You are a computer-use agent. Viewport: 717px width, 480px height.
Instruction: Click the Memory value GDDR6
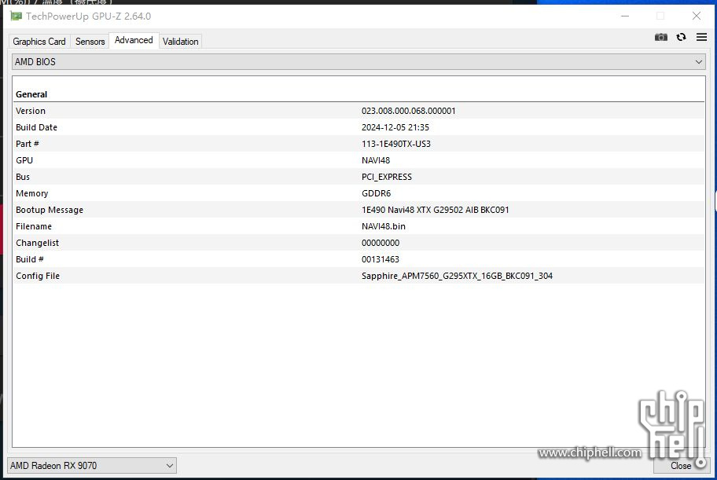coord(376,193)
